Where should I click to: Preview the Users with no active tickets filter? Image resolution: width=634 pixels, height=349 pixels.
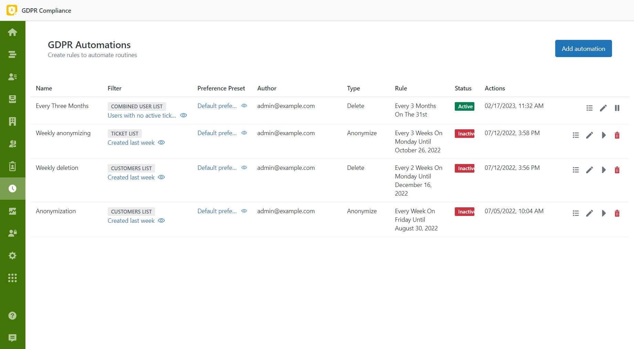(183, 115)
